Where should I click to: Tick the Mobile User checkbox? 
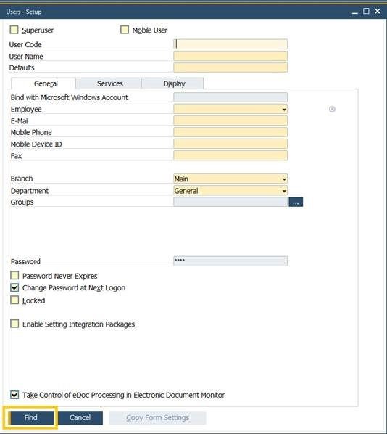point(125,30)
